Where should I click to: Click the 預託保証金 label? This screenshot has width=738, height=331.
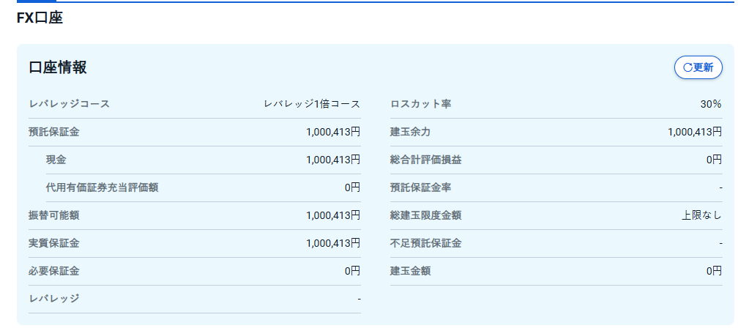(53, 132)
